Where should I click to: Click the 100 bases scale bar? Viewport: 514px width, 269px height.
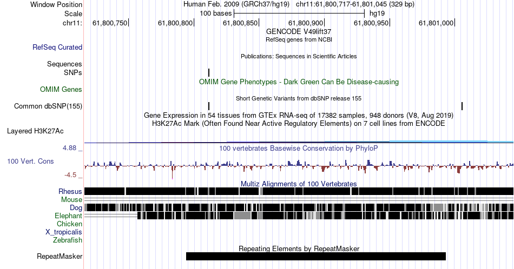(x=299, y=14)
